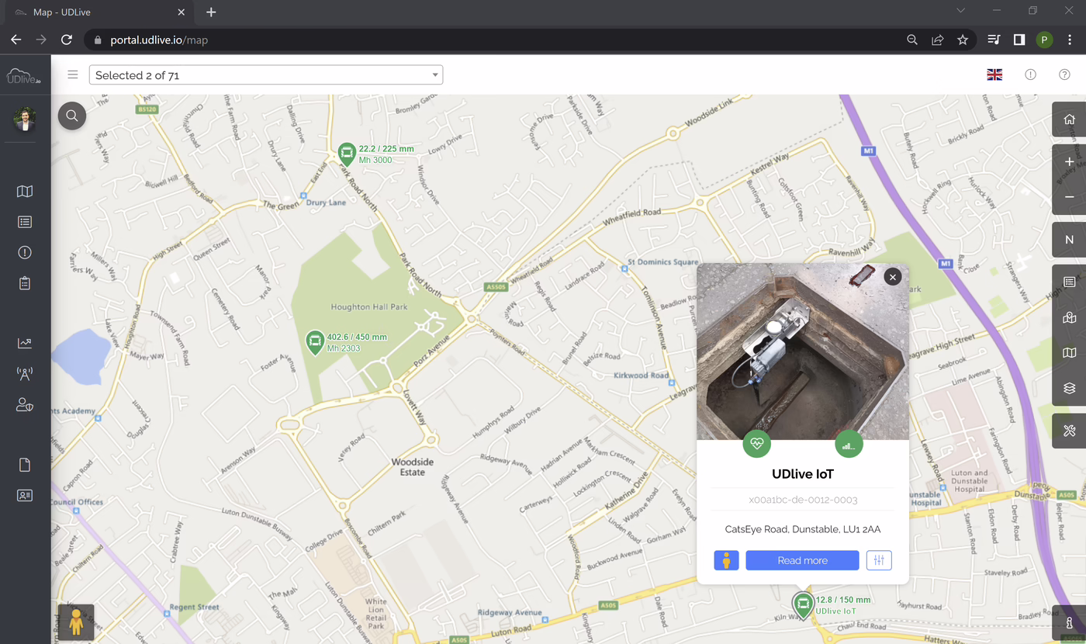1086x644 pixels.
Task: Zoom in with the plus button
Action: coord(1069,162)
